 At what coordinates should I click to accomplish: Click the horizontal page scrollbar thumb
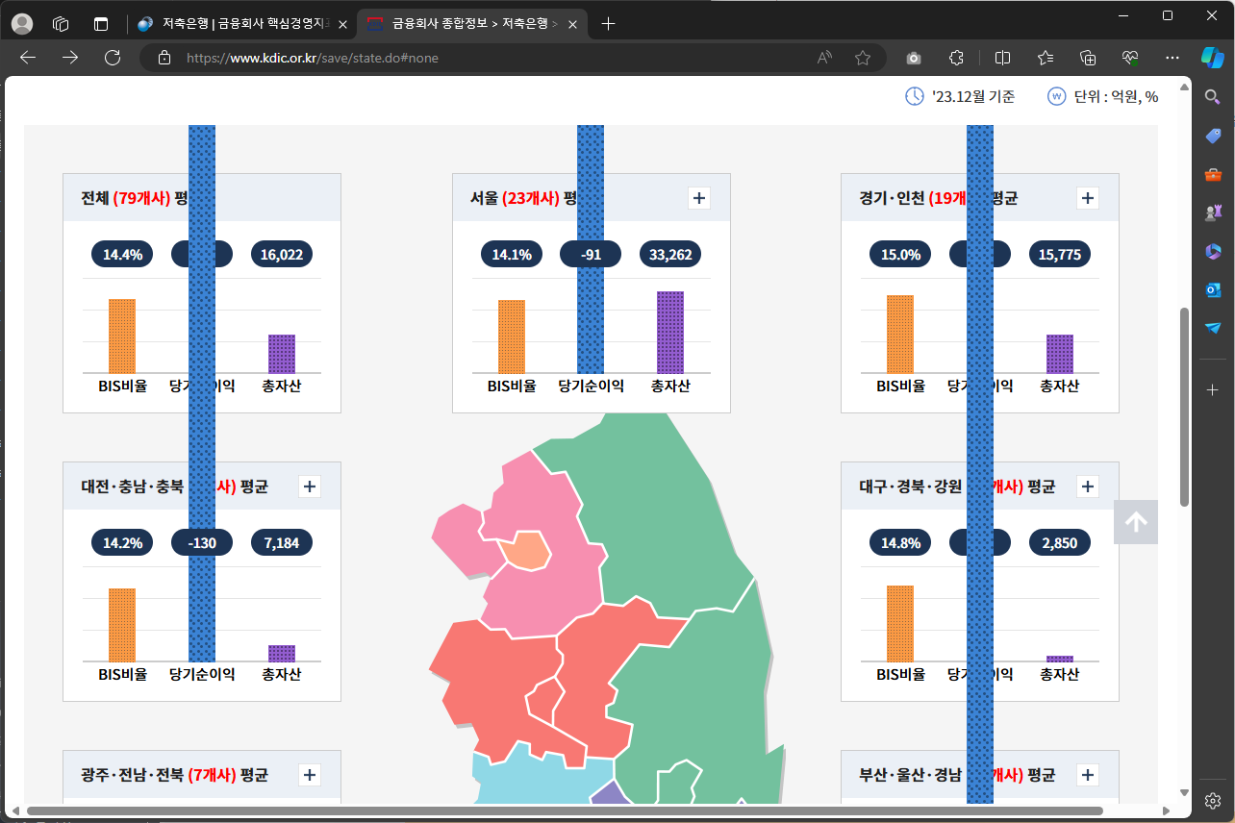pos(565,811)
